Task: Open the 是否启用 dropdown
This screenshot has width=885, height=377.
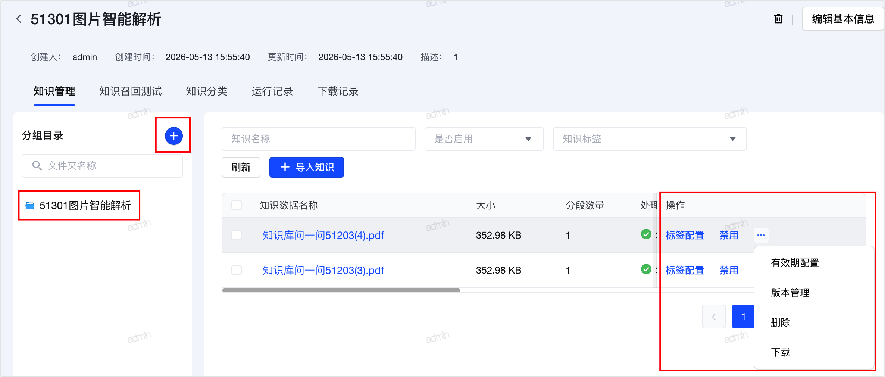Action: click(x=484, y=139)
